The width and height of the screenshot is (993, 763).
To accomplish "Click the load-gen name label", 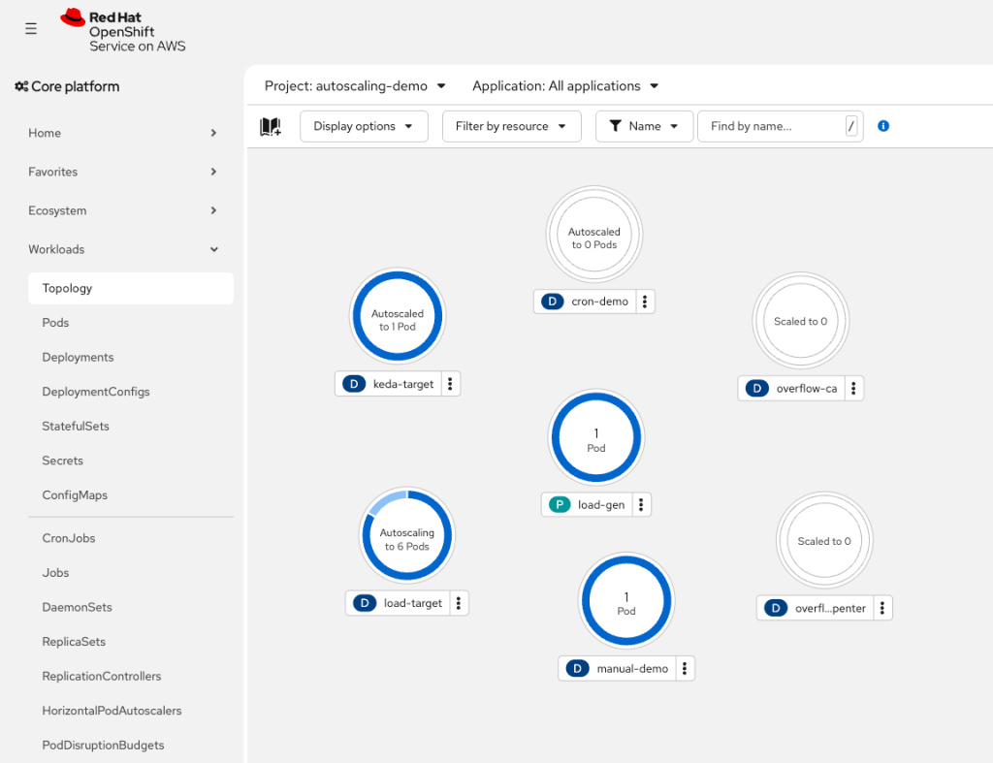I will point(601,505).
